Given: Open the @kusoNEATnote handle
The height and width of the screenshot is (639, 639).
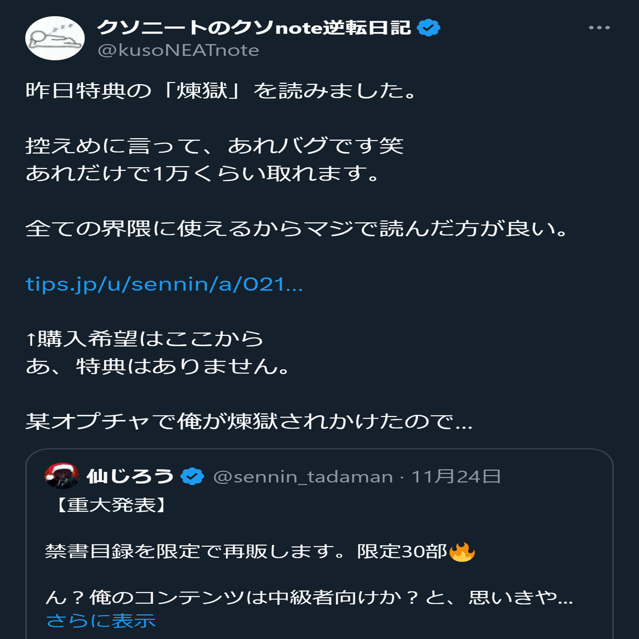Looking at the screenshot, I should pyautogui.click(x=178, y=51).
